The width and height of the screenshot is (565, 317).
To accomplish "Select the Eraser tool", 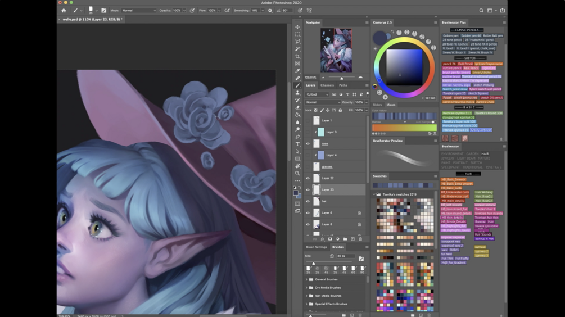I will [297, 107].
